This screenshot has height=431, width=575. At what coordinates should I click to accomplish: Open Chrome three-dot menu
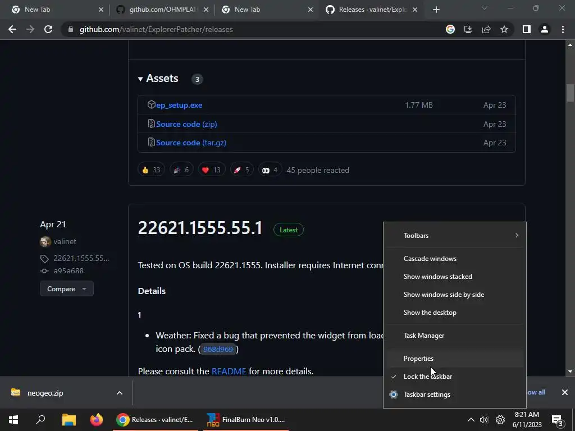click(x=563, y=29)
